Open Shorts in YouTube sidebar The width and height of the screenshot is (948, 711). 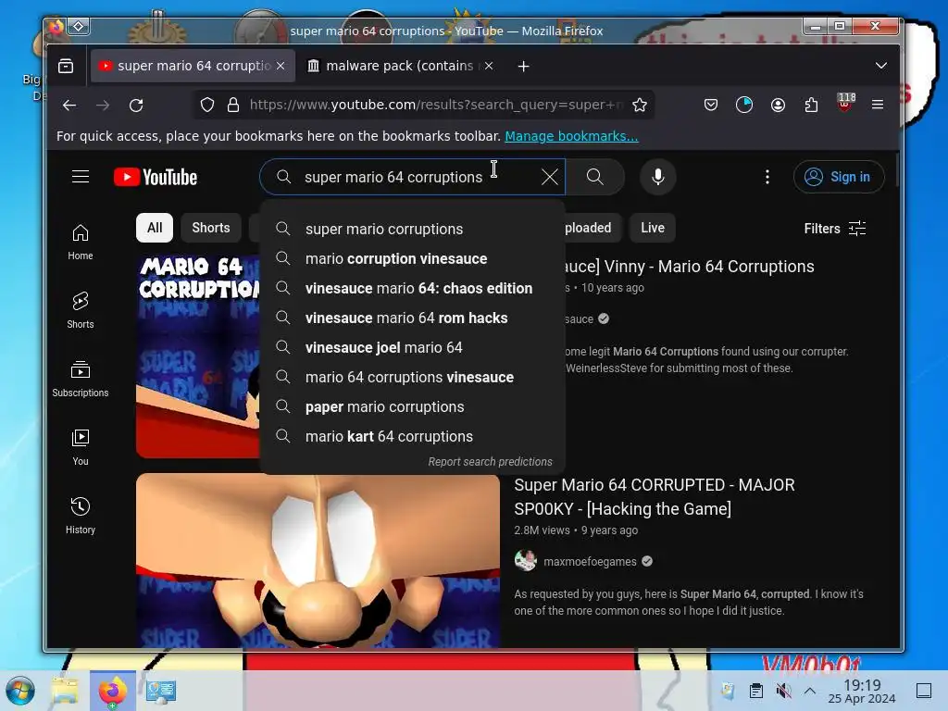pyautogui.click(x=81, y=310)
